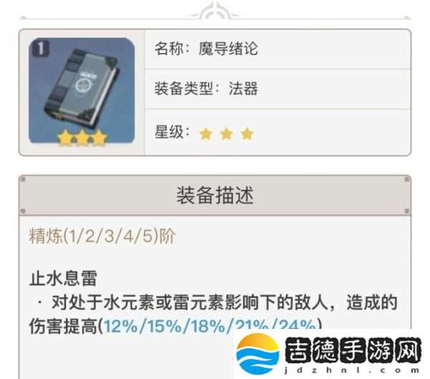Click the refinement level 1 badge

pyautogui.click(x=41, y=49)
